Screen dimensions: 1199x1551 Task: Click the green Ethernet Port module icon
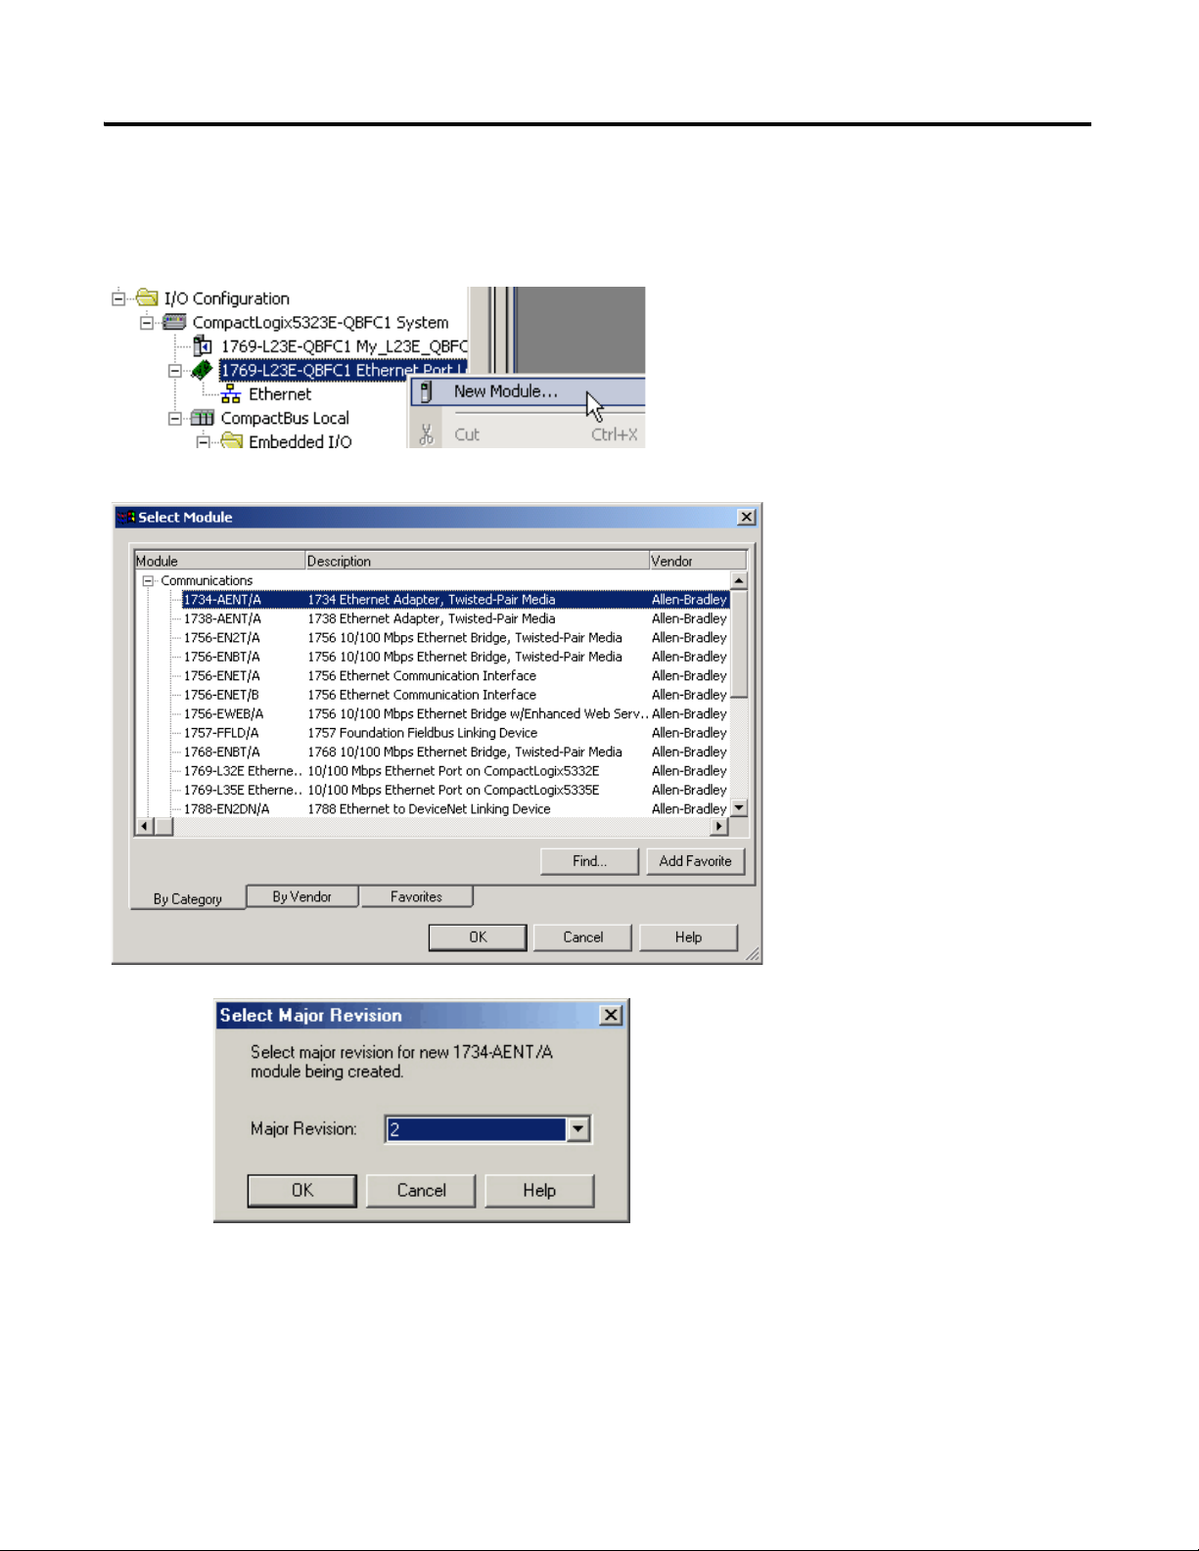pyautogui.click(x=203, y=370)
